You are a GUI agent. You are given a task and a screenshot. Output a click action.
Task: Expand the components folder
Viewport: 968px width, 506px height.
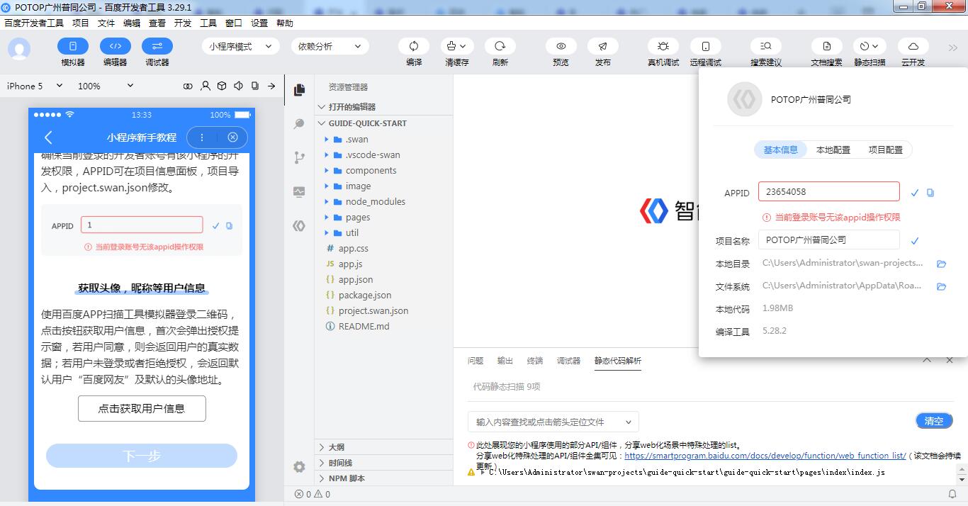(x=383, y=170)
